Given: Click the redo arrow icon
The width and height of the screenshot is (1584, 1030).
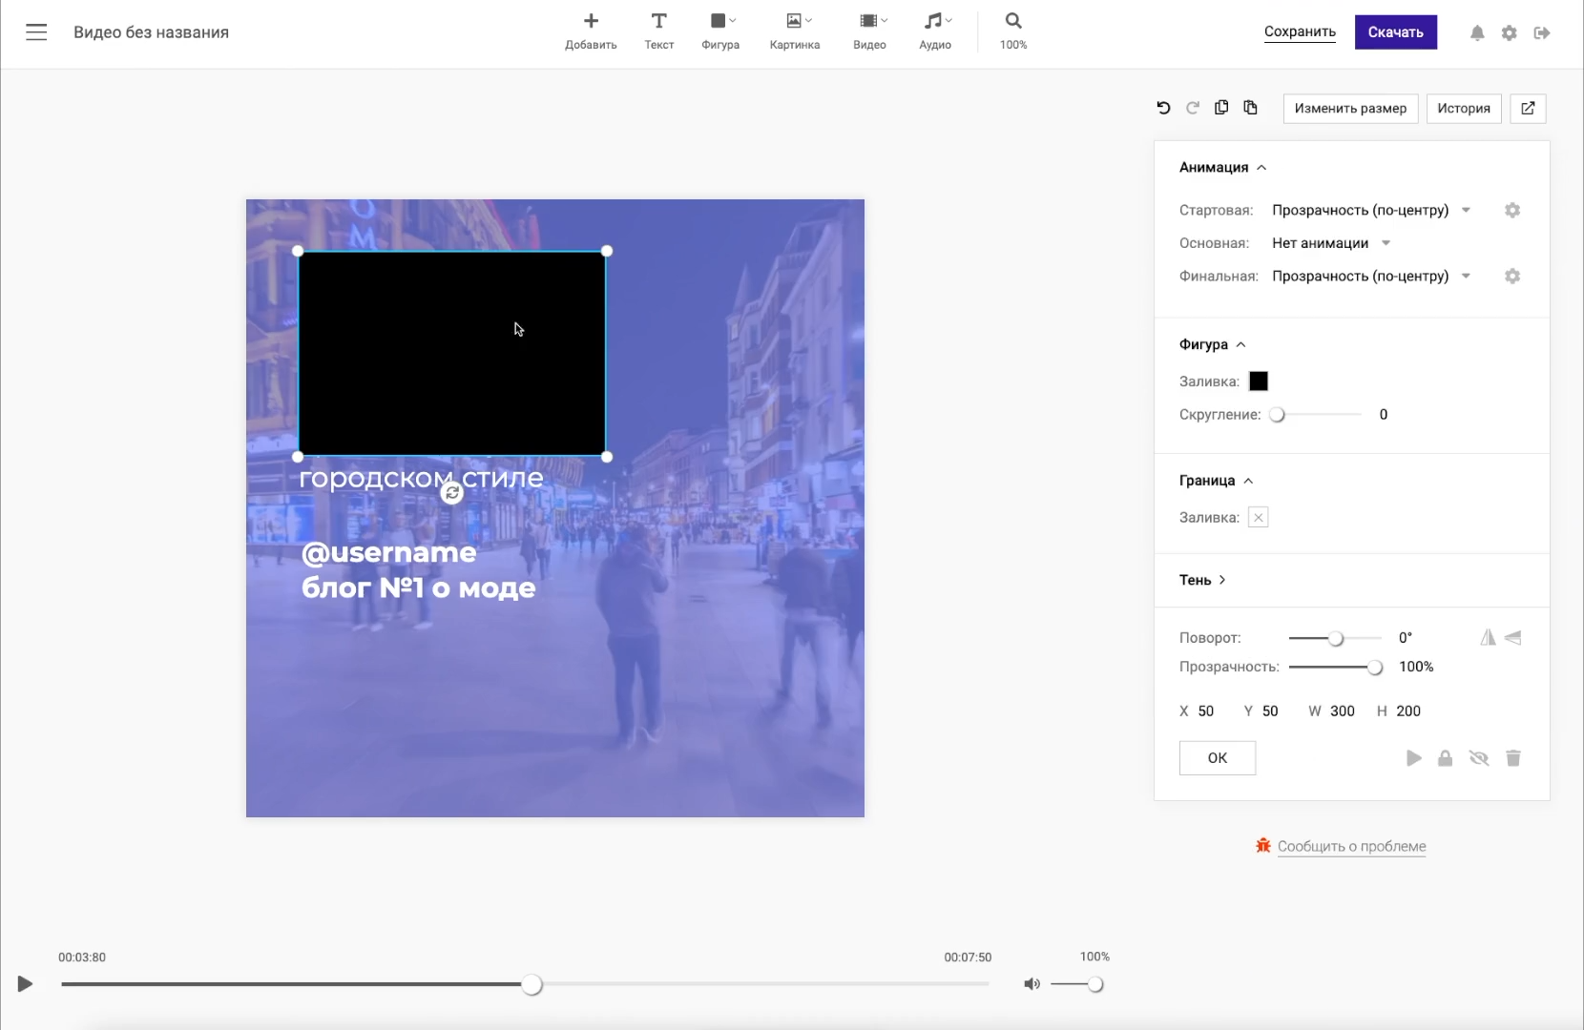Looking at the screenshot, I should [x=1192, y=108].
